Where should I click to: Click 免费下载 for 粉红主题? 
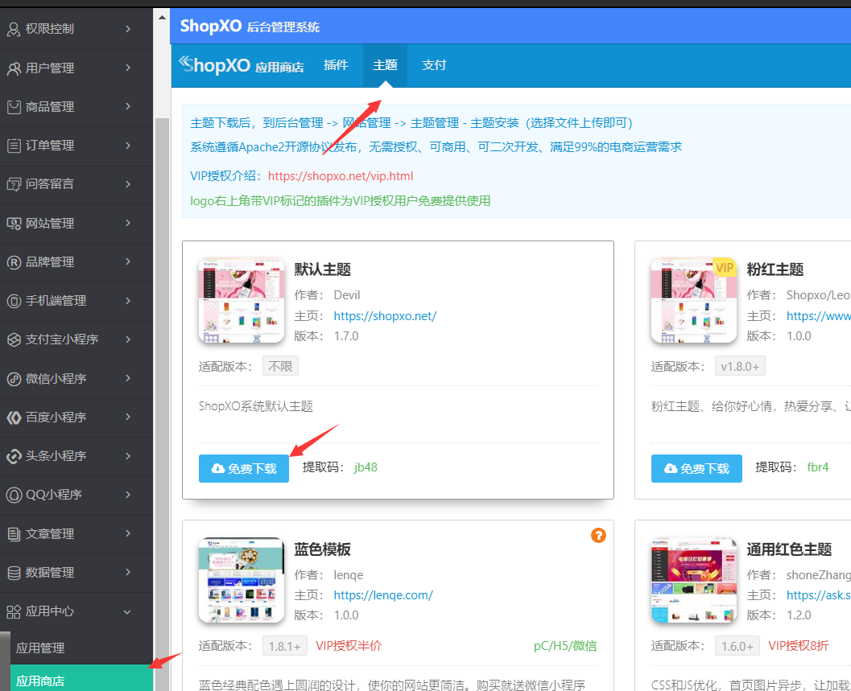(696, 469)
